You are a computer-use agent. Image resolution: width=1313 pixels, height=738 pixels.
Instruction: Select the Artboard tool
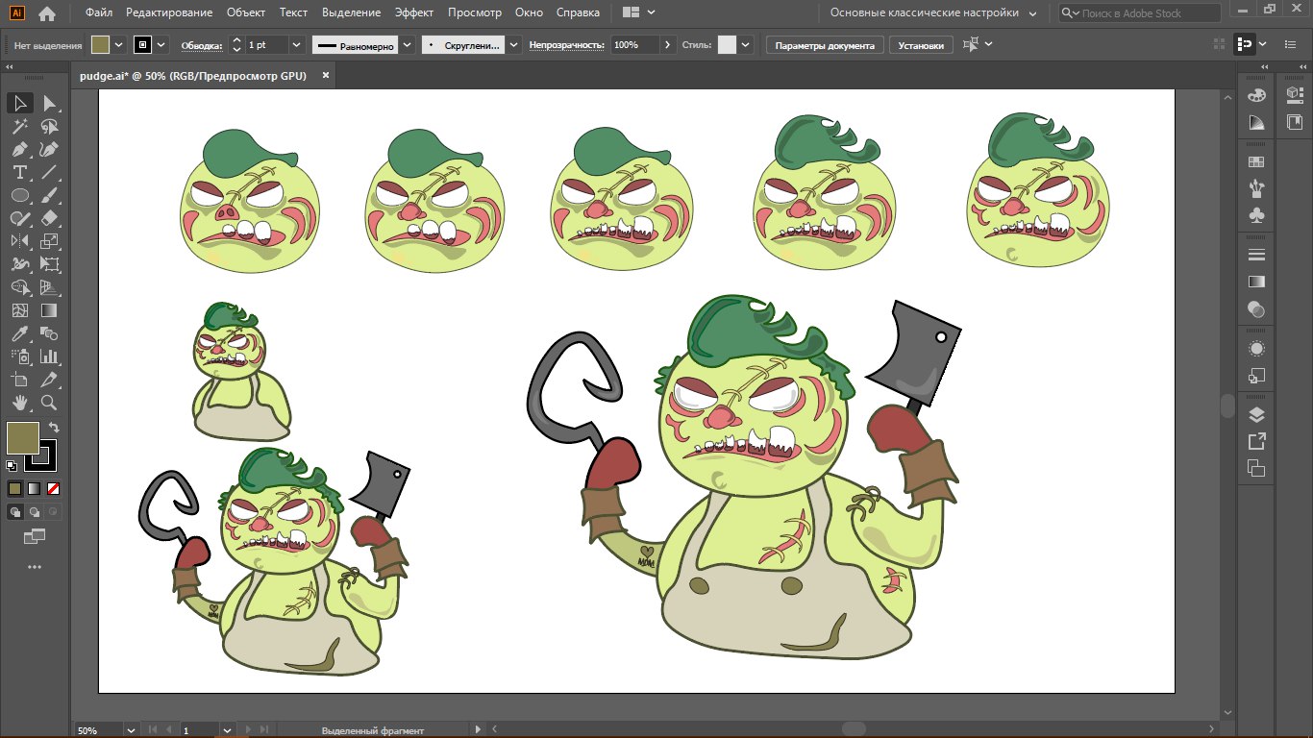tap(19, 380)
